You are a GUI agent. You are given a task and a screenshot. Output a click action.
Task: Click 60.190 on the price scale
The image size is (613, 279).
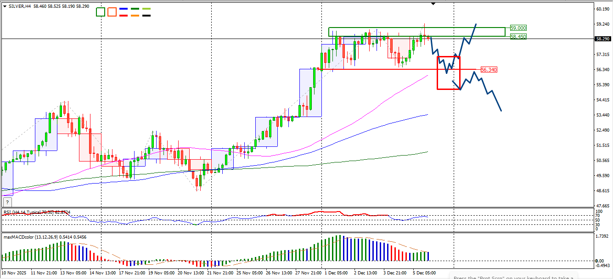click(602, 9)
